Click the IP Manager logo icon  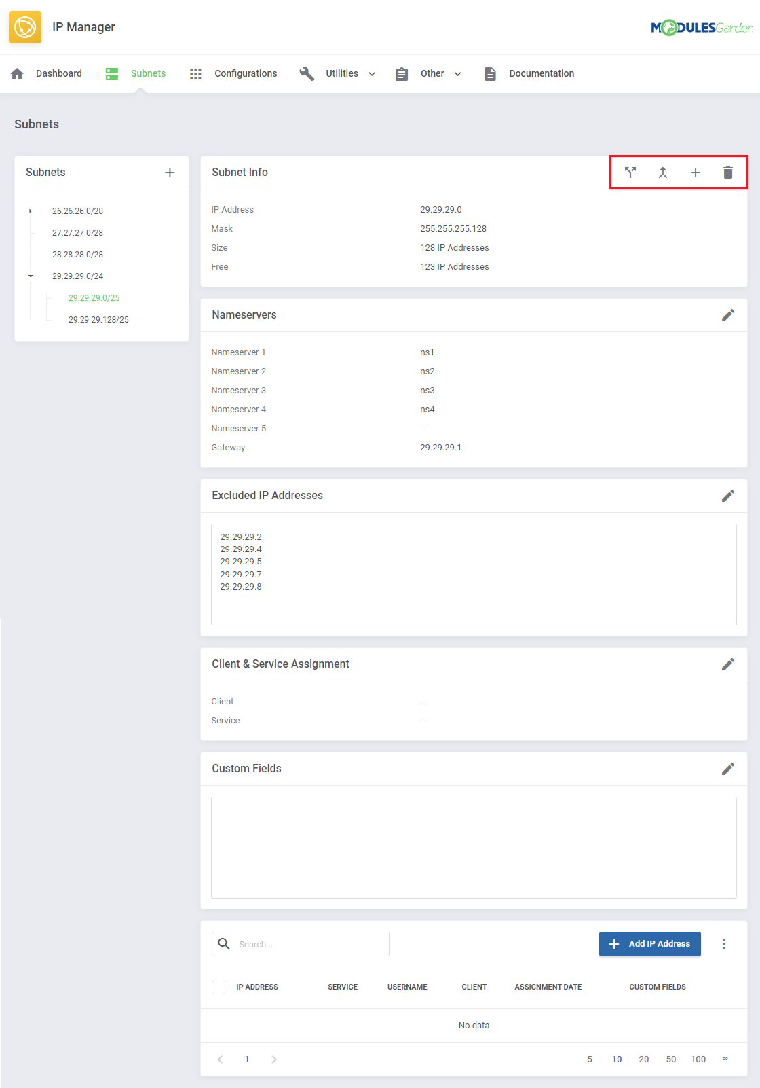click(25, 27)
